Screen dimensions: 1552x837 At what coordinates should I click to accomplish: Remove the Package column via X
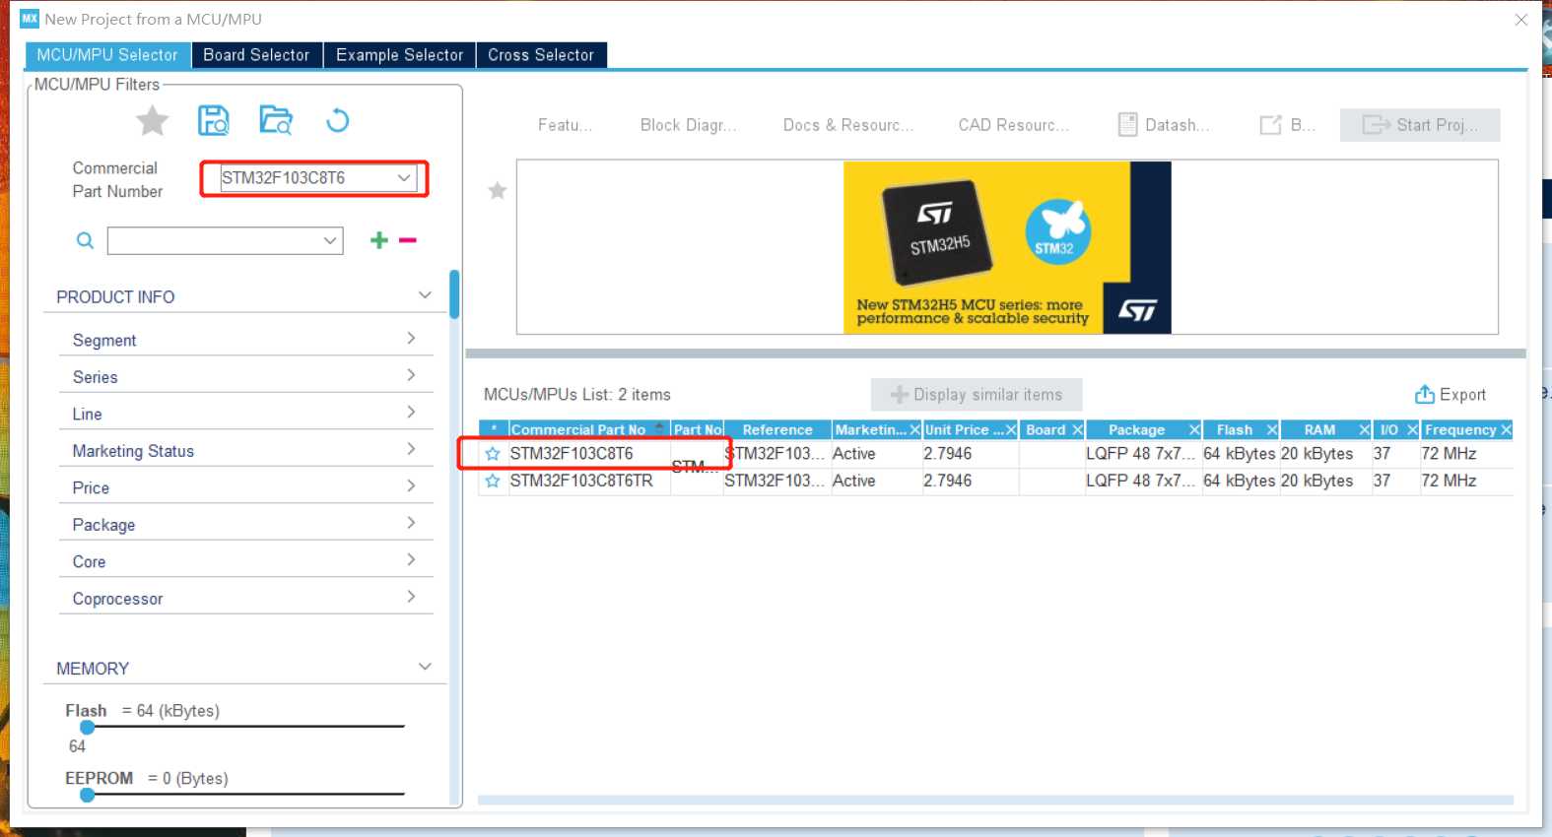pyautogui.click(x=1194, y=429)
